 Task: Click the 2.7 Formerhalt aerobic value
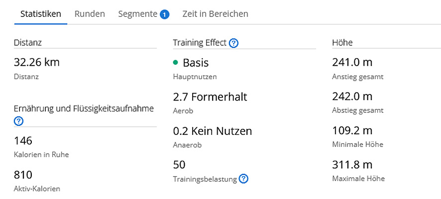[210, 97]
